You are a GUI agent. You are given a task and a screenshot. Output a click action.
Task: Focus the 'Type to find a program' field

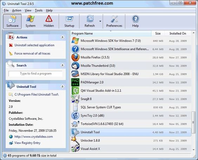click(x=35, y=74)
